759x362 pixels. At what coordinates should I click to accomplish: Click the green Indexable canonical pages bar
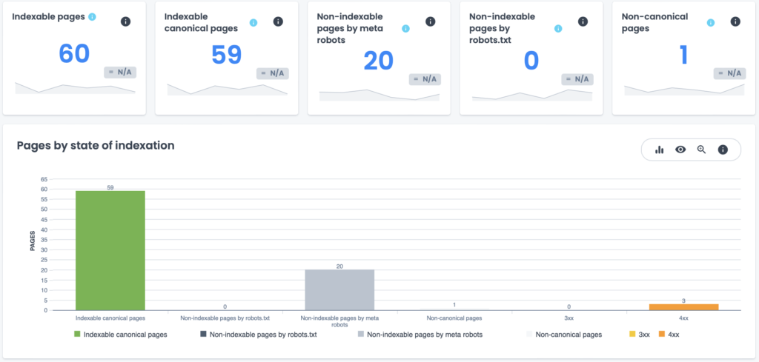(x=110, y=250)
